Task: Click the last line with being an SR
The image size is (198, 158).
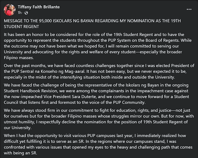Action: [20, 153]
